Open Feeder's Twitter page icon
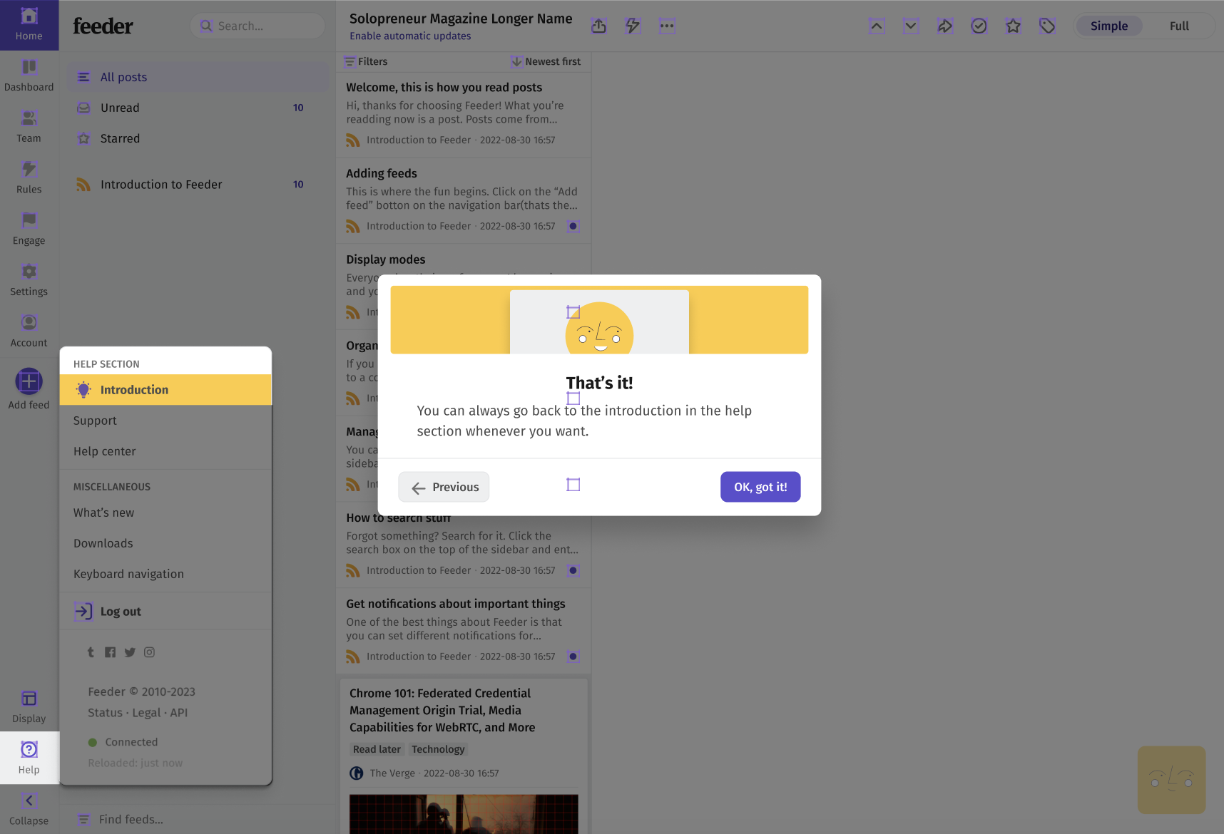 click(x=130, y=652)
